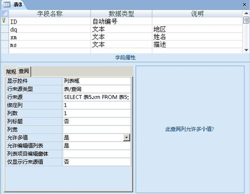Click the scroll down arrow of the field list
Viewport: 250px width, 194px height.
(246, 50)
